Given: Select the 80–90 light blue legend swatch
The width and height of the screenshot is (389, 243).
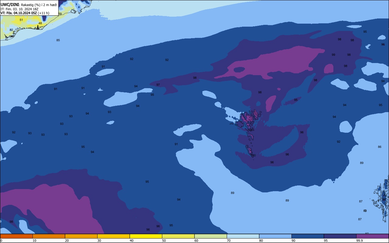Looking at the screenshot, I should 275,236.
